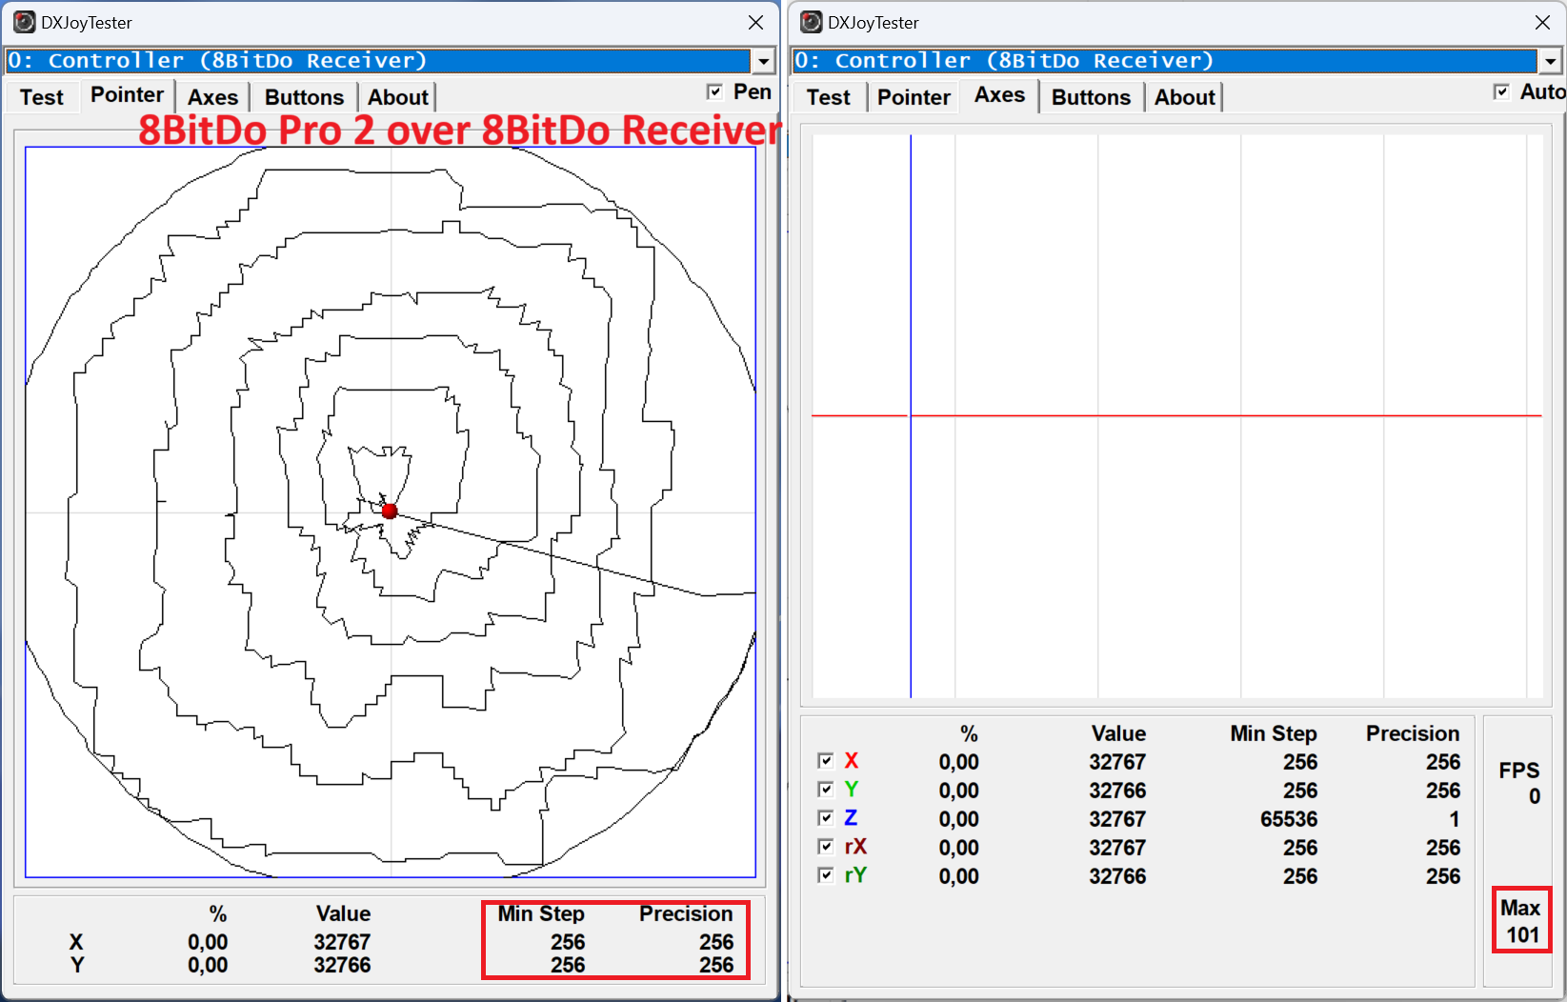The width and height of the screenshot is (1567, 1002).
Task: Click "Precision" header in left window
Action: tap(686, 913)
